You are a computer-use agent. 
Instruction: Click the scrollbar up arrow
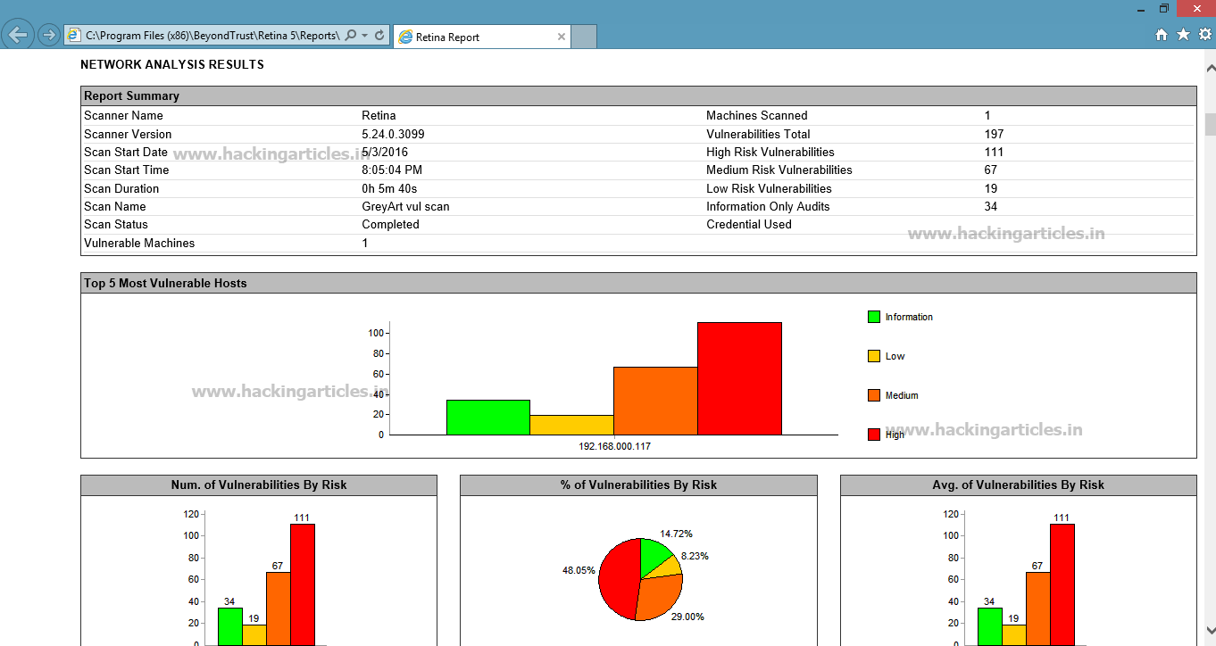pyautogui.click(x=1210, y=68)
